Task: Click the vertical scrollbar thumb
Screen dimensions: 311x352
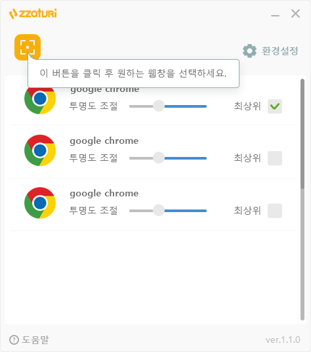Action: [x=302, y=134]
